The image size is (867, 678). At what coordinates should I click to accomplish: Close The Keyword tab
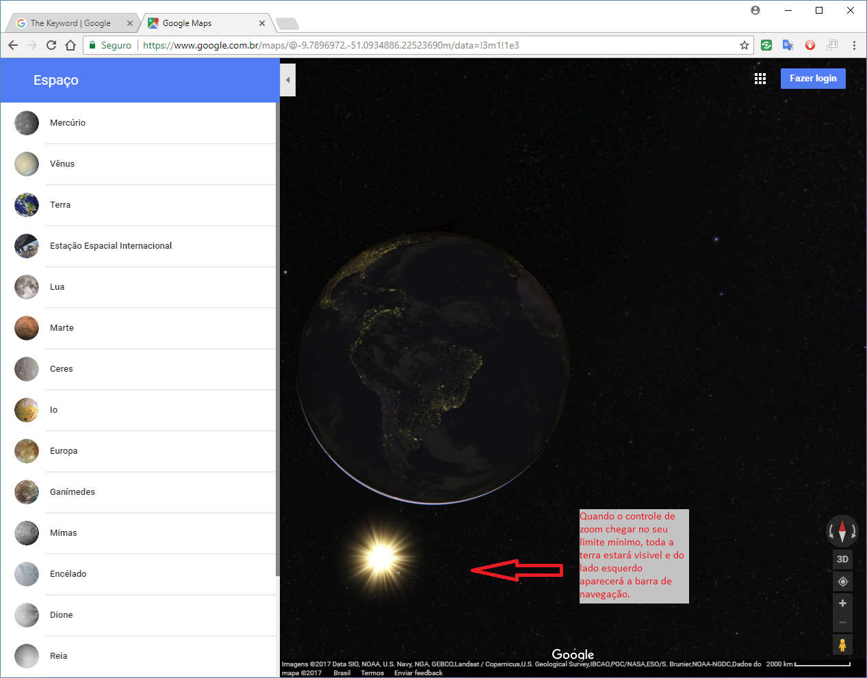click(130, 23)
